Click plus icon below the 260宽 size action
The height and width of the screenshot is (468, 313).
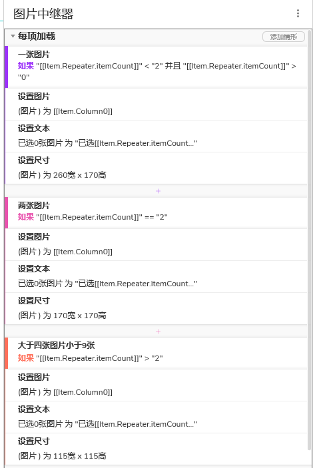point(158,191)
